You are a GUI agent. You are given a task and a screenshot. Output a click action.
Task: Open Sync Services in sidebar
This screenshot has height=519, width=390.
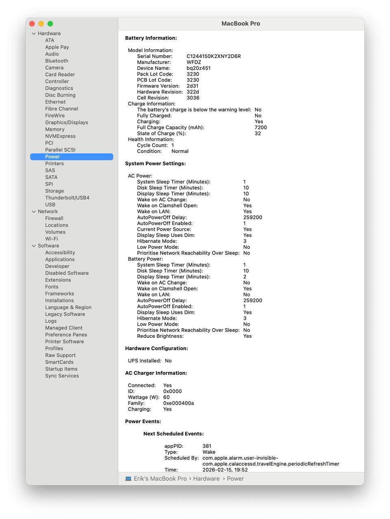click(x=62, y=376)
